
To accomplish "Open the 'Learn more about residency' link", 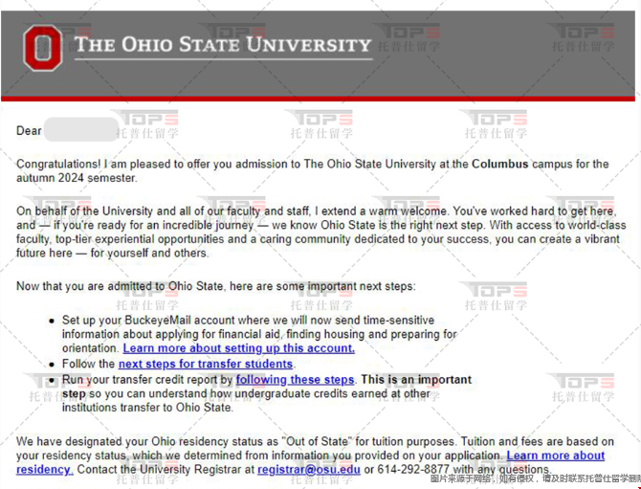I will (310, 462).
